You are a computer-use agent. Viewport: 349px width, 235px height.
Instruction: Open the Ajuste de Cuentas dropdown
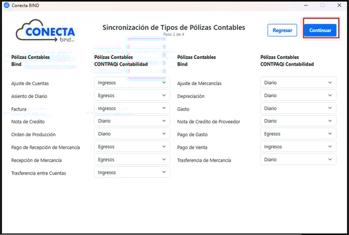(132, 82)
